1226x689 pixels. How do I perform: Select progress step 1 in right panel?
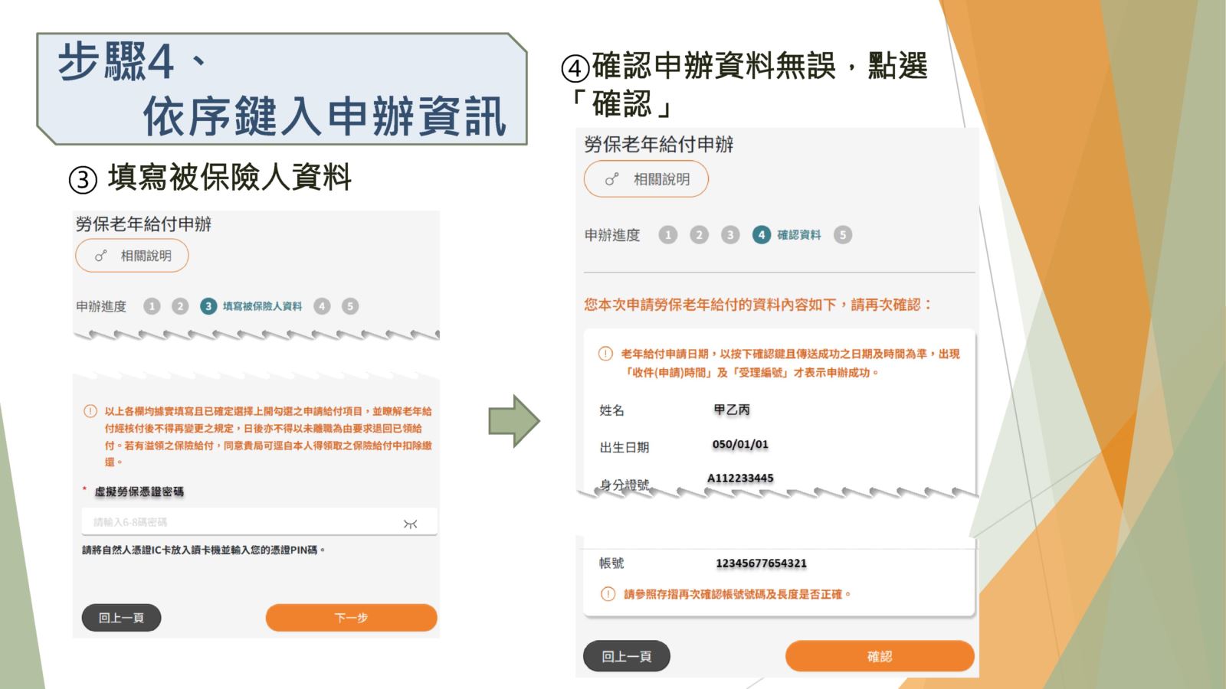coord(668,235)
